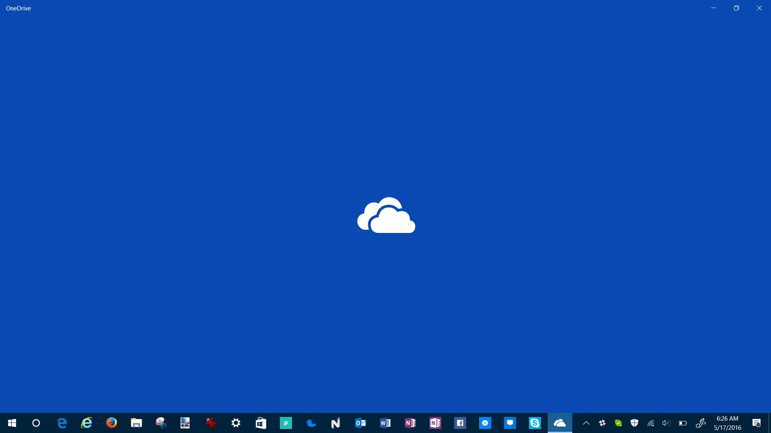Open the Snipping Tool taskbar icon
771x433 pixels.
click(x=161, y=423)
